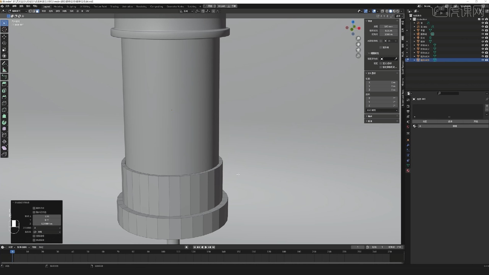Viewport: 489px width, 275px height.
Task: Switch to the Modeling workspace tab
Action: (x=58, y=7)
